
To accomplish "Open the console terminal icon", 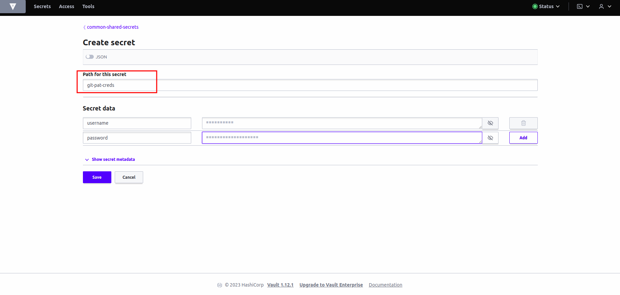I will [x=580, y=6].
